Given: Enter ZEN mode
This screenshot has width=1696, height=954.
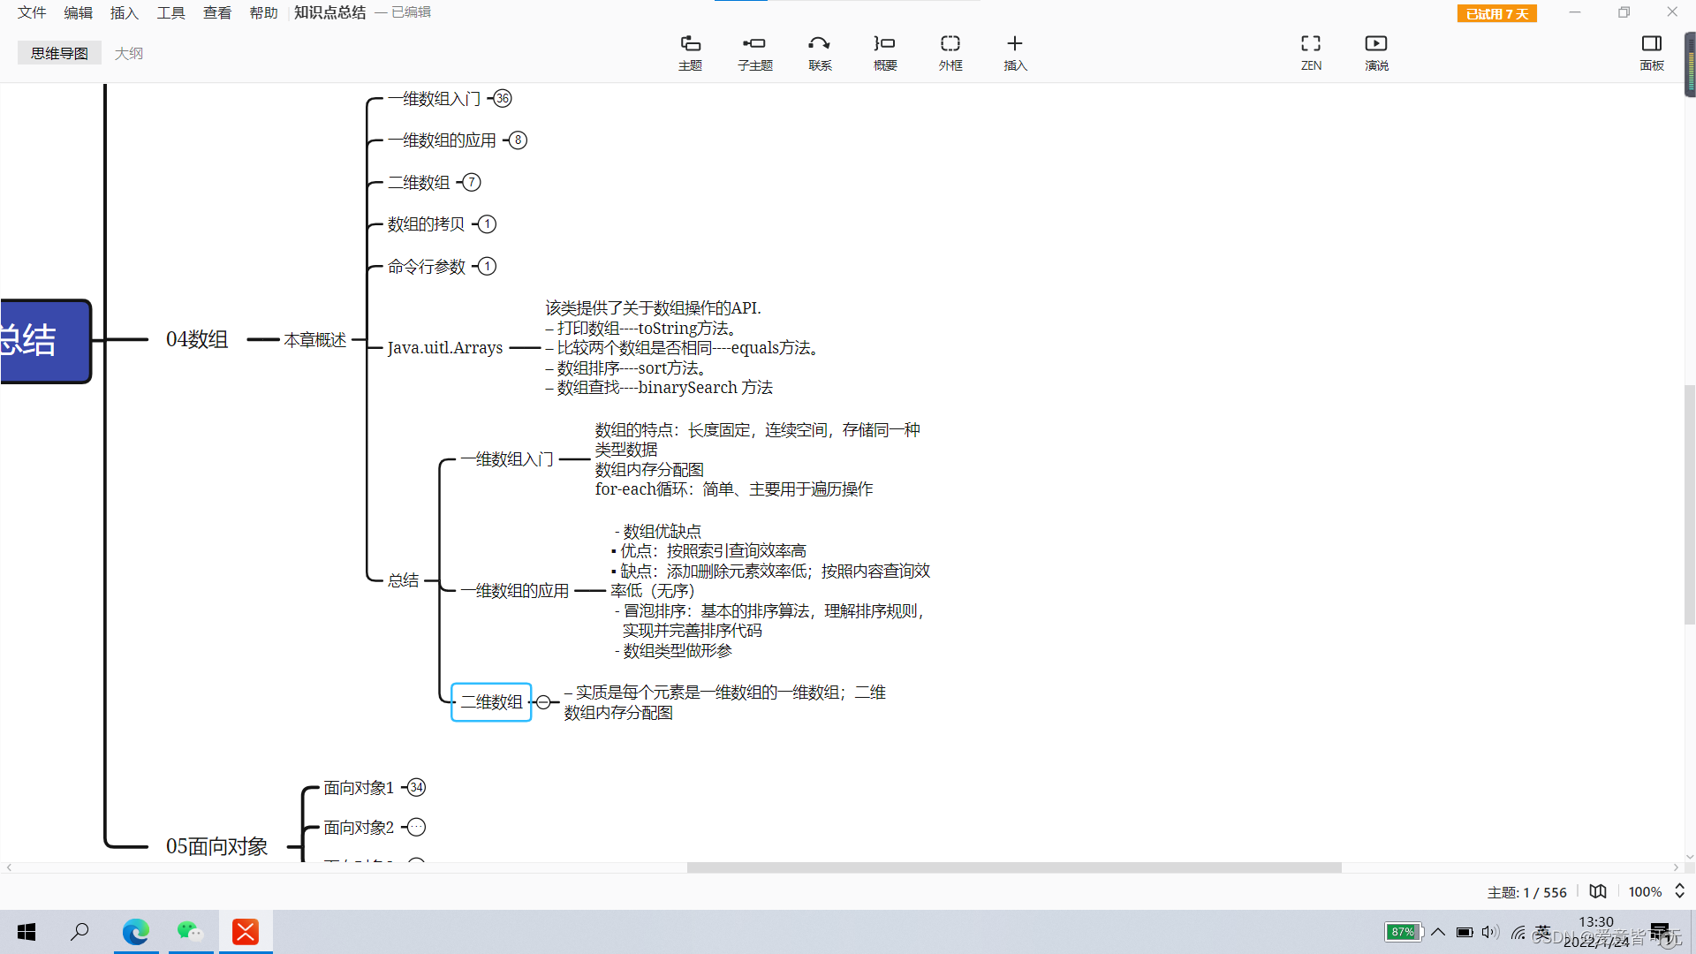Looking at the screenshot, I should (1311, 53).
